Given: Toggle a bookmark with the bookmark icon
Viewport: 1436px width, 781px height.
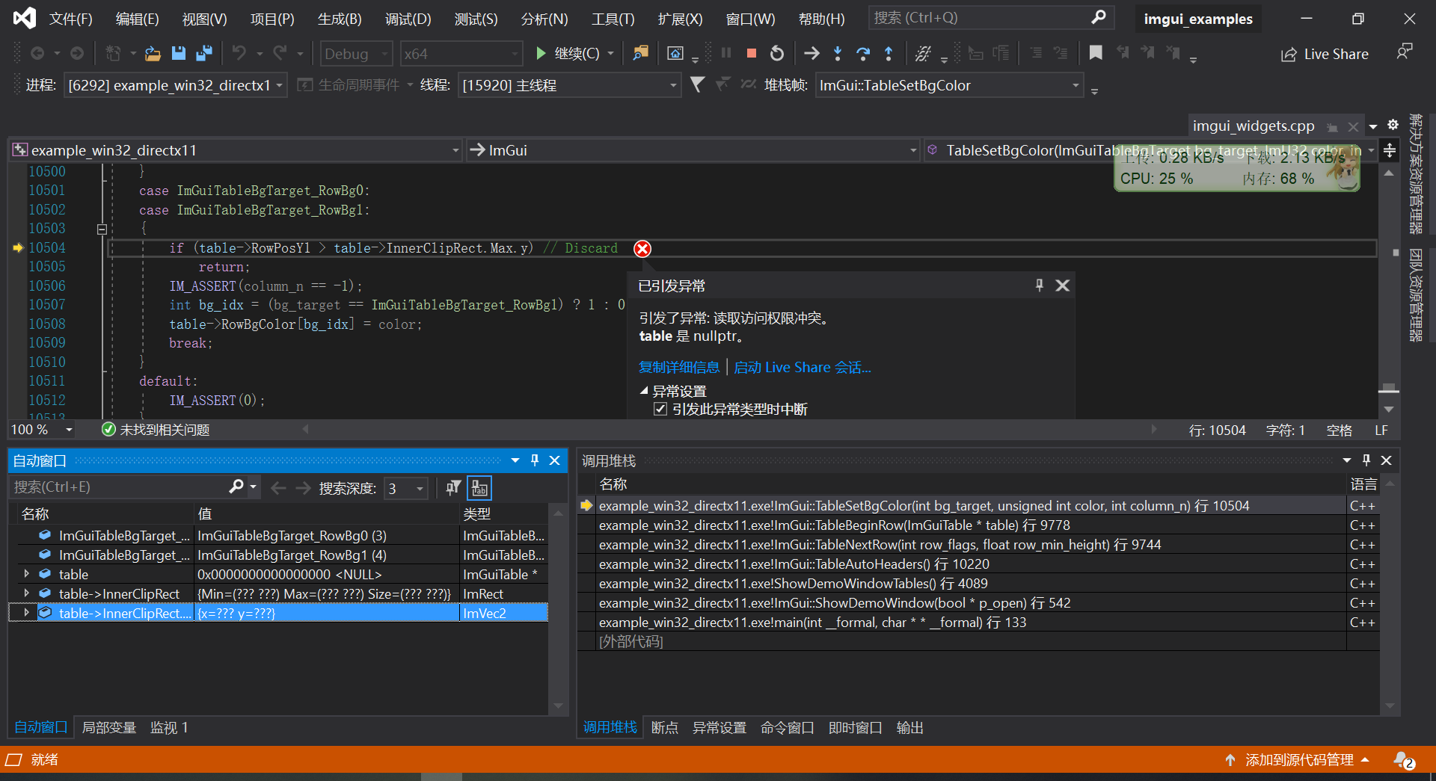Looking at the screenshot, I should coord(1096,53).
